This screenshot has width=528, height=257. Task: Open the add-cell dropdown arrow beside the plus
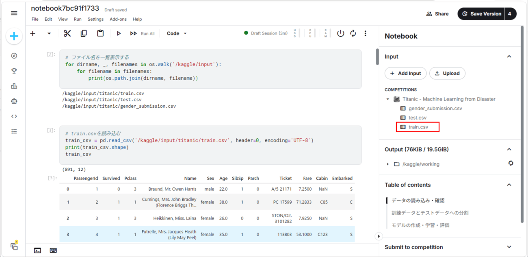[49, 33]
